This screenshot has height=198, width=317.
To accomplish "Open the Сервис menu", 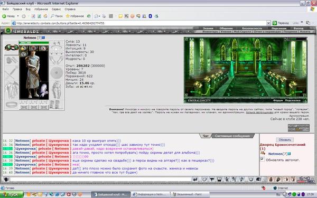I will tap(56, 10).
